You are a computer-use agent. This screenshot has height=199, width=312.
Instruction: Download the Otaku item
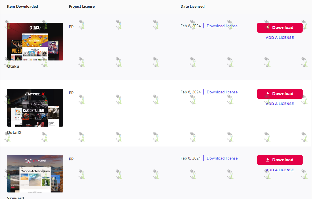280,28
